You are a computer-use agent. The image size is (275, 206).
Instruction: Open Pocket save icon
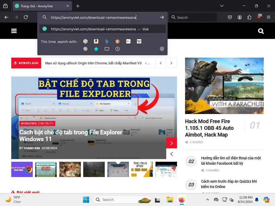click(230, 17)
